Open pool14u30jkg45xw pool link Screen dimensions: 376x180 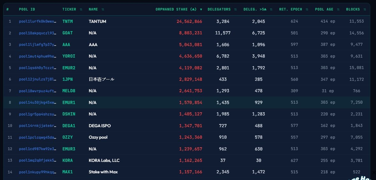coord(38,102)
